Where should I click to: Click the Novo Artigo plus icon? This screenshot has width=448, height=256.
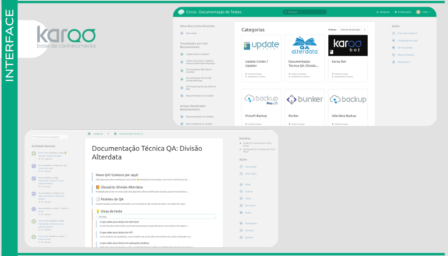[x=242, y=167]
